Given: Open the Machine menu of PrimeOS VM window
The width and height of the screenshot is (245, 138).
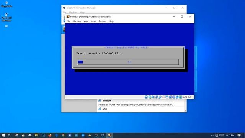Looking at the screenshot, I should tap(77, 21).
